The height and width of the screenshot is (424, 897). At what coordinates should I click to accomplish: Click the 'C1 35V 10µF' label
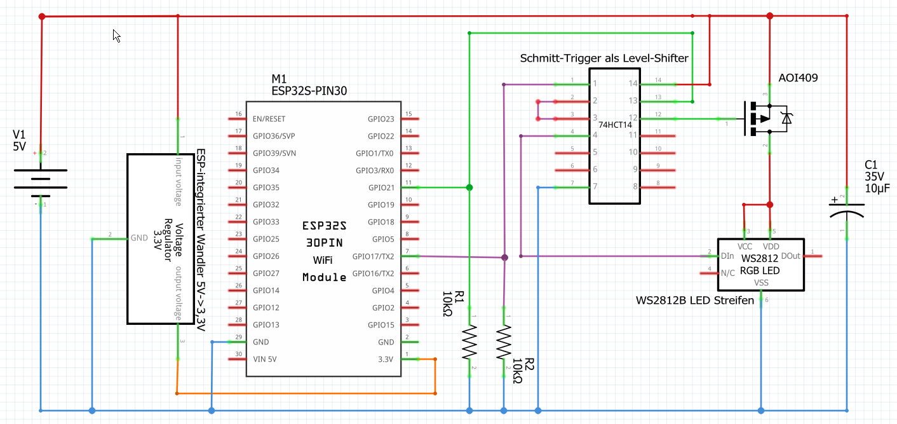pos(878,176)
